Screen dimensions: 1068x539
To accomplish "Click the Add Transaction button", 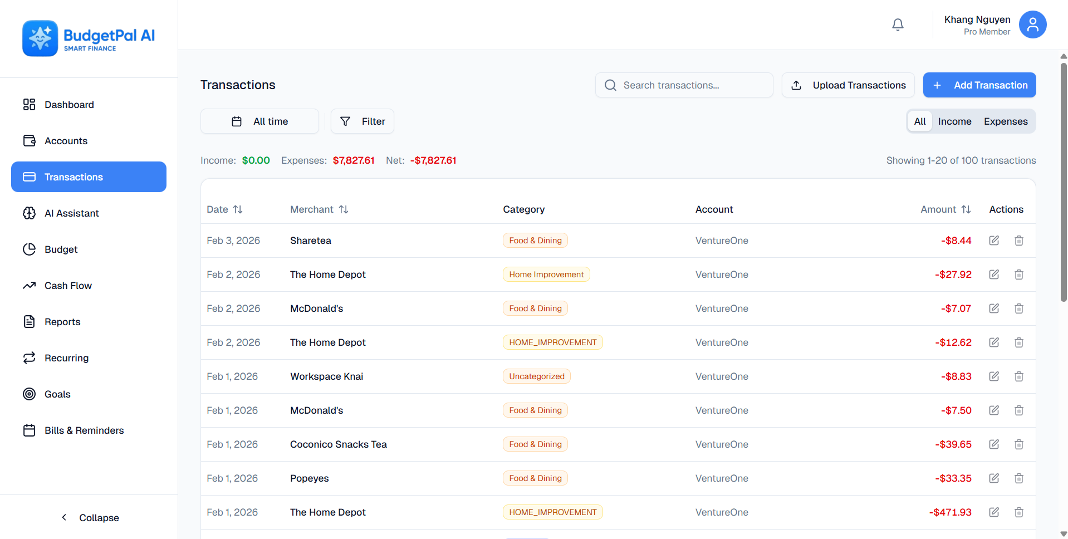I will click(x=979, y=85).
